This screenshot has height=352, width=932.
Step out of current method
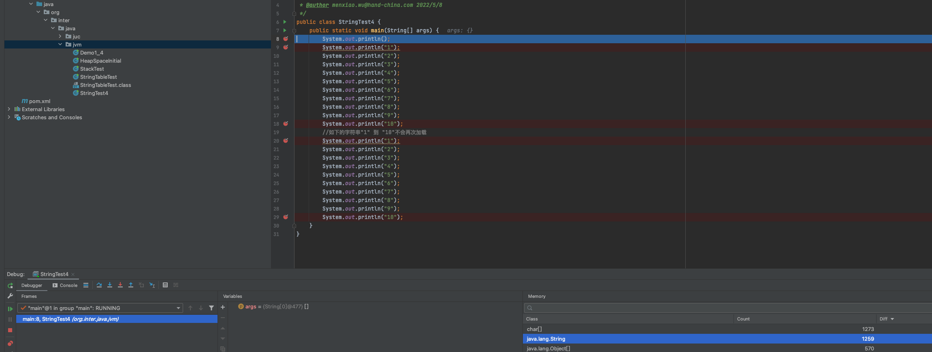coord(131,285)
